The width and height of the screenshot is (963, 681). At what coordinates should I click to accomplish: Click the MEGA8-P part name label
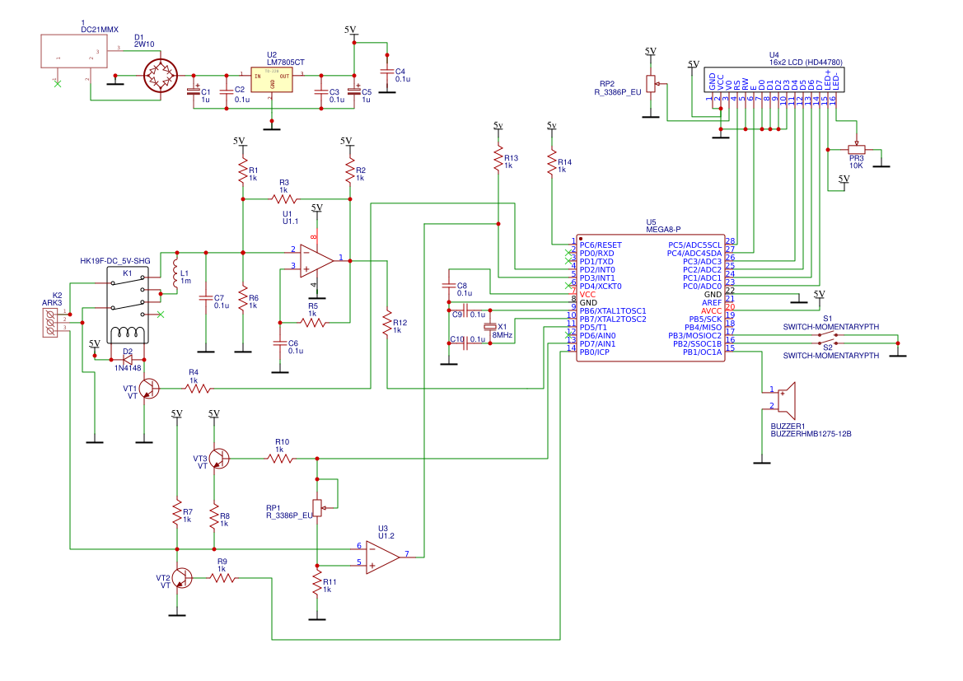[663, 230]
